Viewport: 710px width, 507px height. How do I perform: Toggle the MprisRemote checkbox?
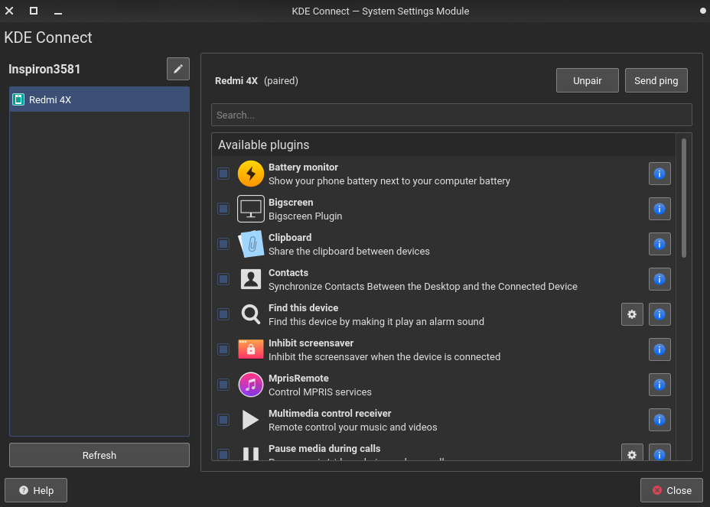223,385
